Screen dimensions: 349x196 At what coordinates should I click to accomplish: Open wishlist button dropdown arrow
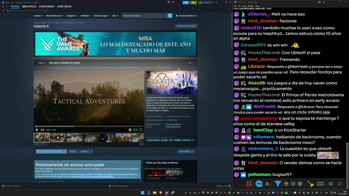point(65,151)
